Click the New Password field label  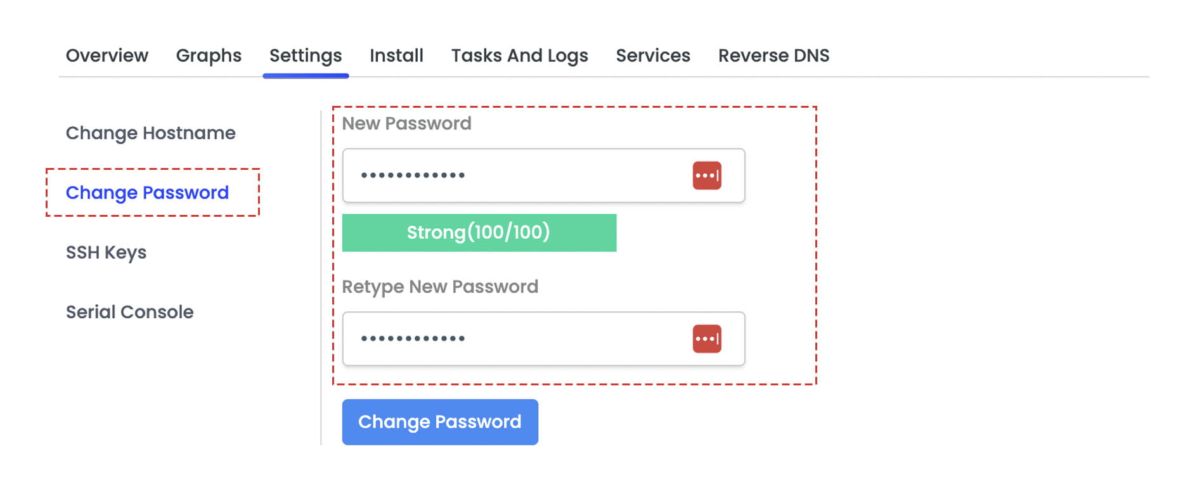click(406, 124)
